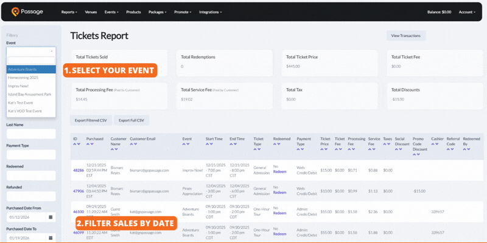The height and width of the screenshot is (243, 487).
Task: Expand the Events nav dropdown
Action: point(111,12)
